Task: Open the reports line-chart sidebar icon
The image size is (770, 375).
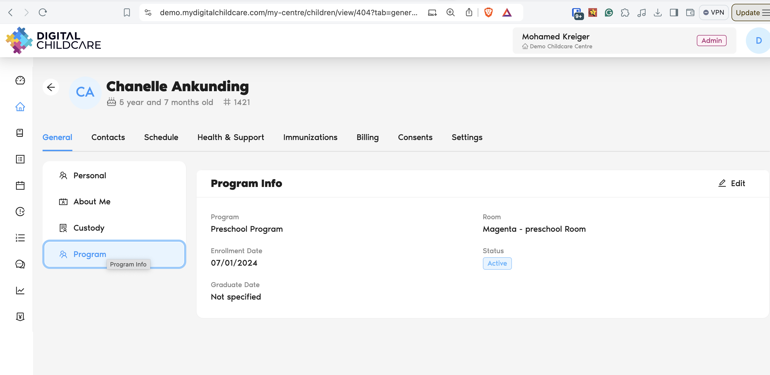Action: coord(20,290)
